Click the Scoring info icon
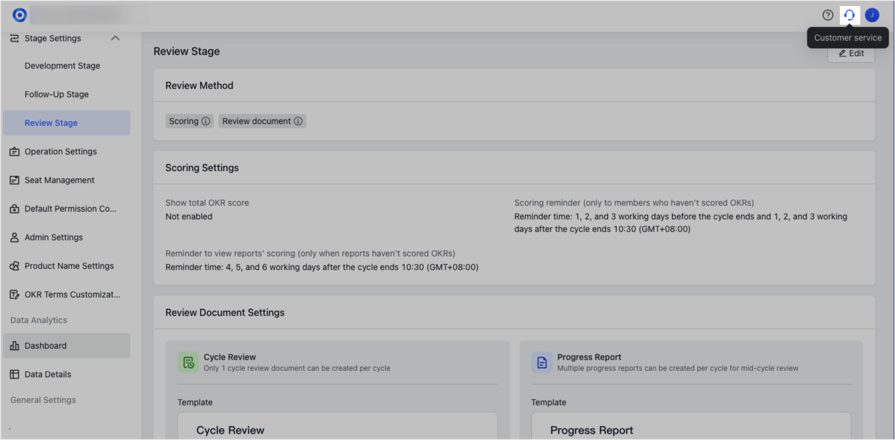The width and height of the screenshot is (895, 440). pos(206,121)
